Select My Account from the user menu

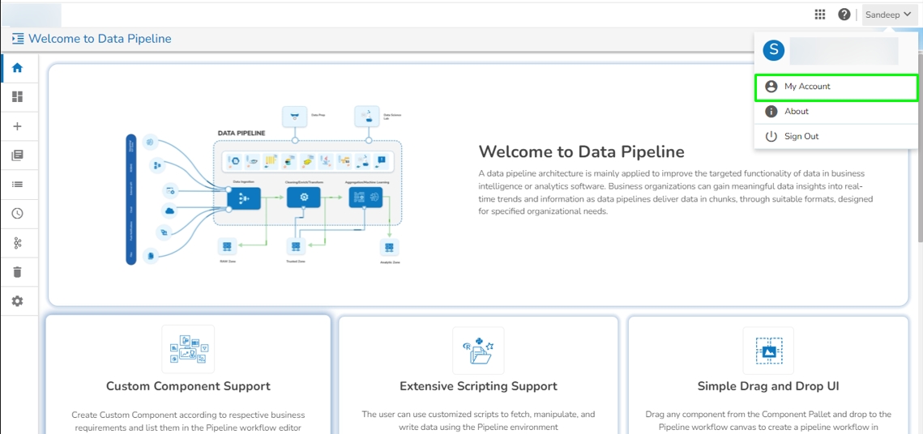[x=835, y=87]
